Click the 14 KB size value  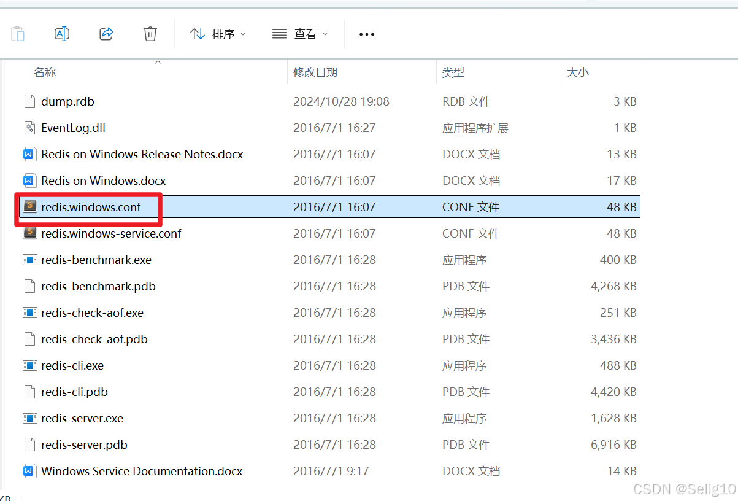pos(621,471)
